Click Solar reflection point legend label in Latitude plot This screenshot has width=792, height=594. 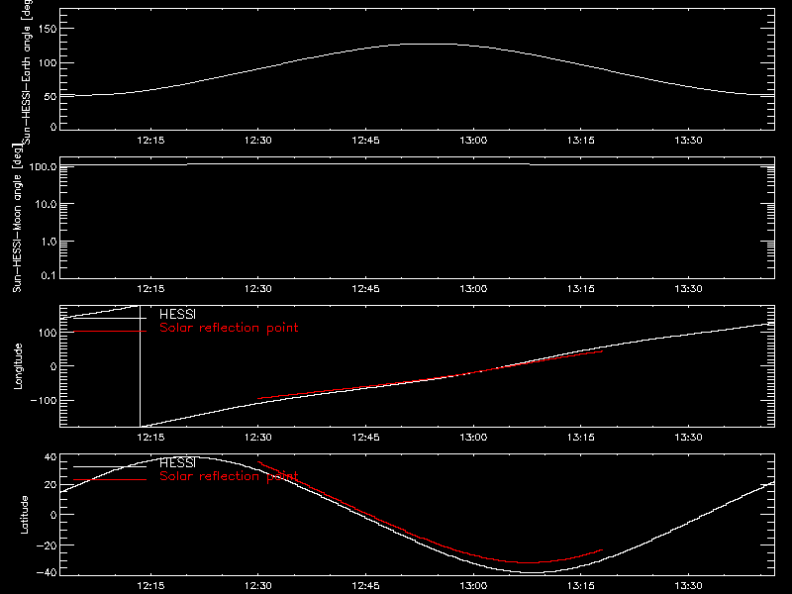point(229,476)
